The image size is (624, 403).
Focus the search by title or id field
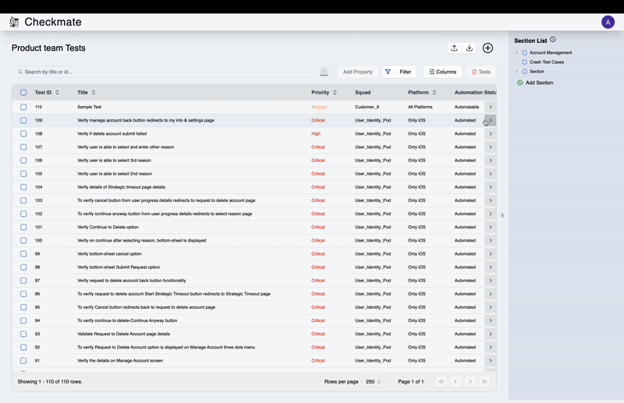click(x=168, y=72)
